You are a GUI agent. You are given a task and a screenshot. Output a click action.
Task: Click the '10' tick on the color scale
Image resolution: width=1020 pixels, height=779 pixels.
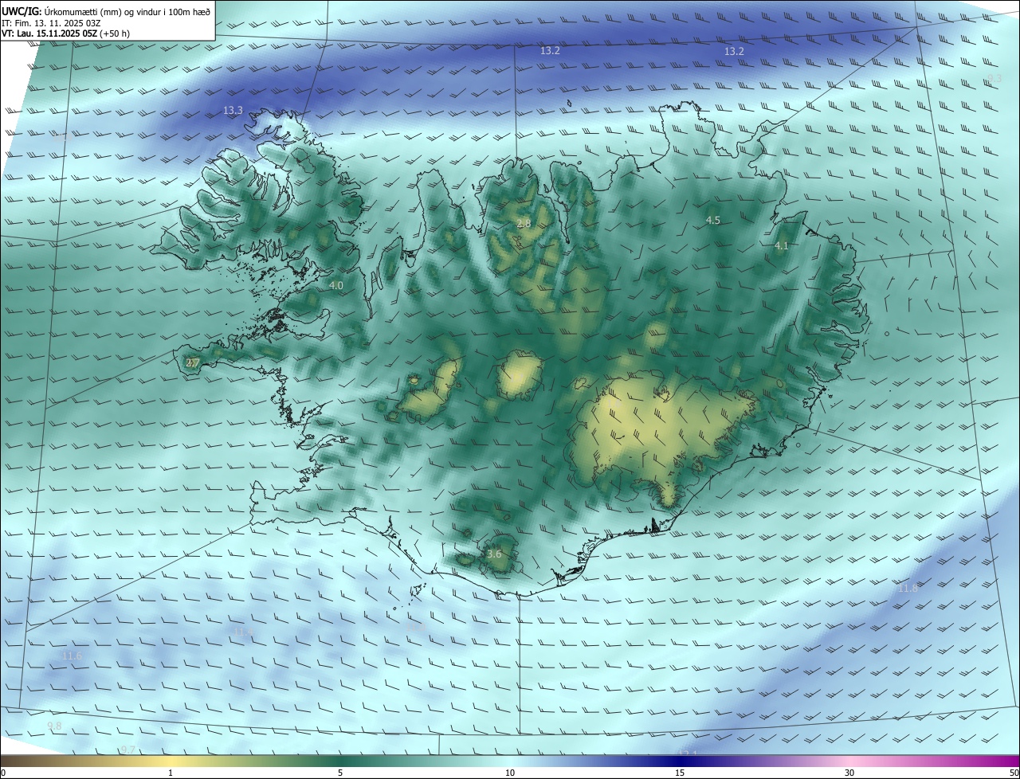[510, 773]
